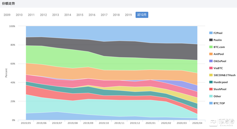Image resolution: width=237 pixels, height=129 pixels.
Task: Hide the Poolin legend entry
Action: click(218, 40)
